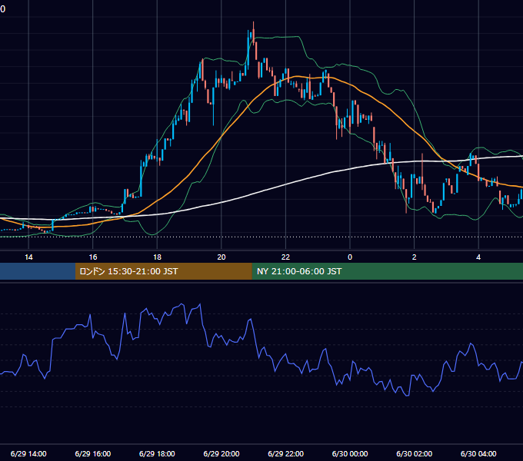Click the 6/29 20:00 date label
The image size is (523, 461).
tap(222, 453)
